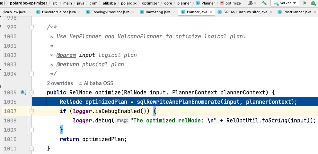
Task: Select the Planner class breadcrumb
Action: point(206,3)
